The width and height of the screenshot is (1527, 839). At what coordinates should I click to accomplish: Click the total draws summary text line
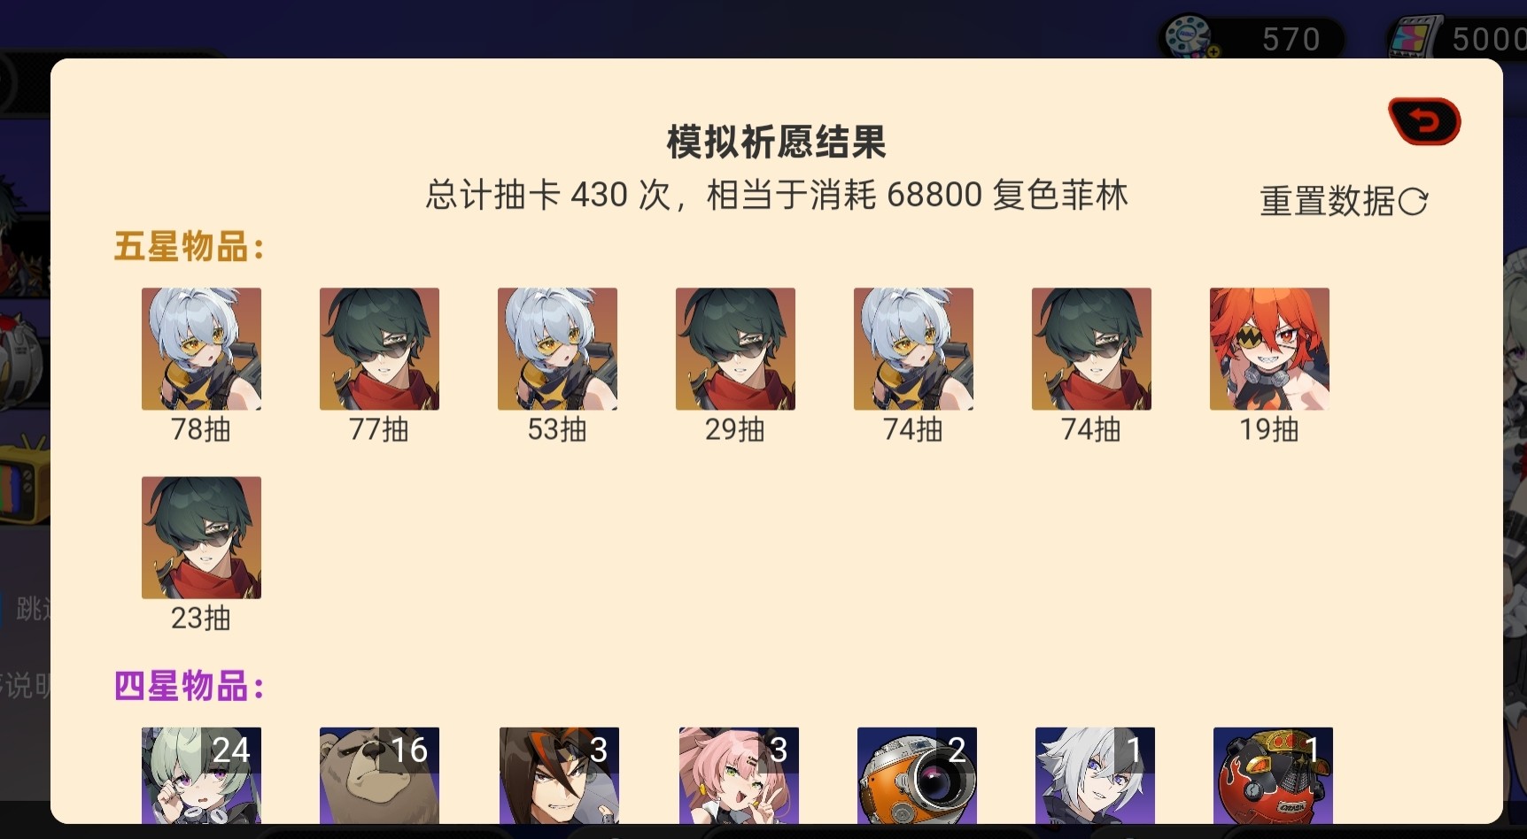pos(776,195)
